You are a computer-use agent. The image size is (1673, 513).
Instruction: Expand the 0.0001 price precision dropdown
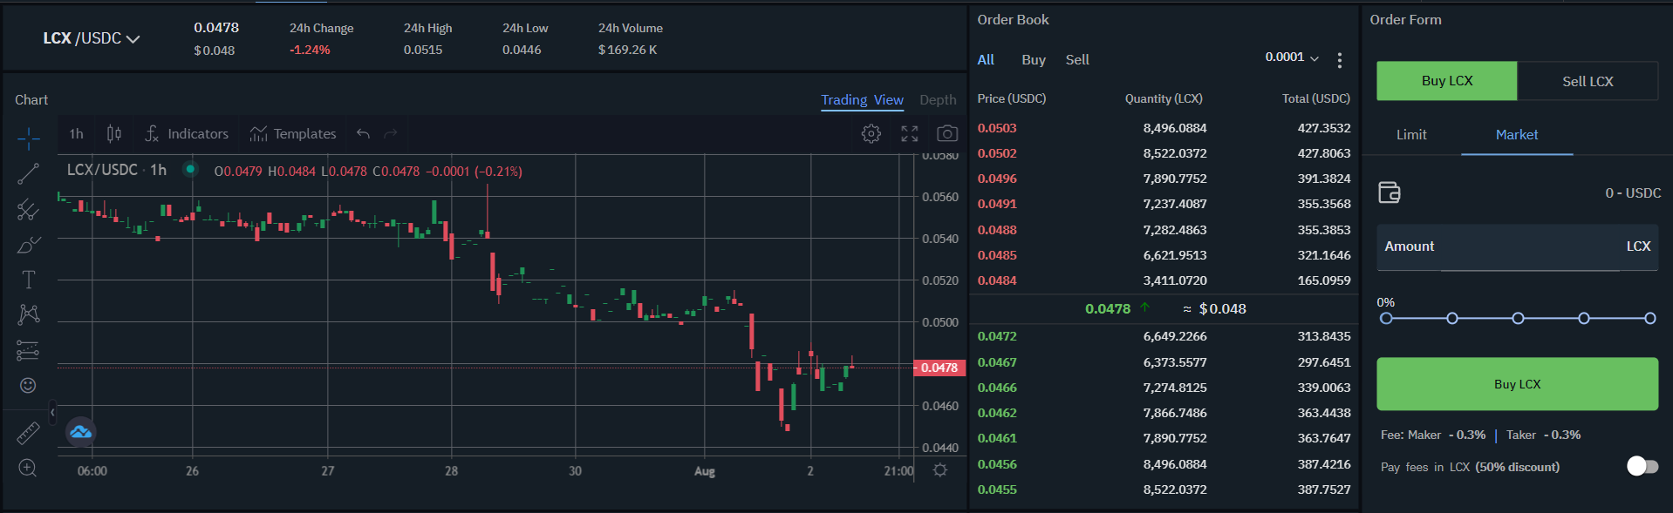(x=1292, y=57)
